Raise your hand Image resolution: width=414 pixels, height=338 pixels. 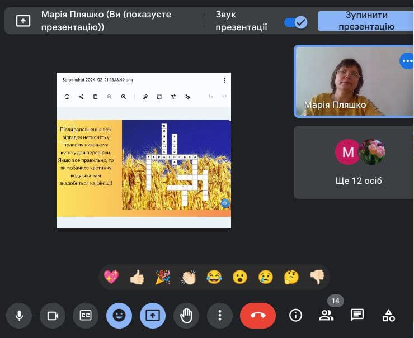[186, 316]
